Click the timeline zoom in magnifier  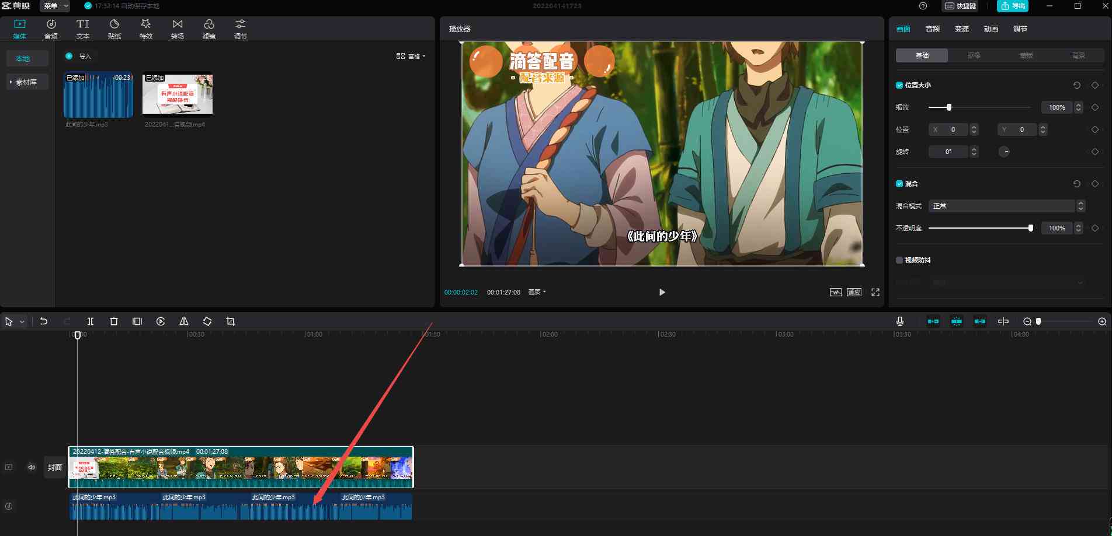pyautogui.click(x=1102, y=321)
